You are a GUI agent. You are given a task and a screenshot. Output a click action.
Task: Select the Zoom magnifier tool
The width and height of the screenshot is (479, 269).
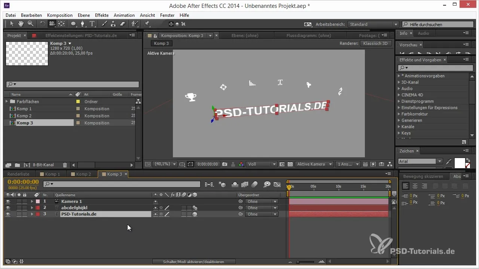(x=30, y=24)
